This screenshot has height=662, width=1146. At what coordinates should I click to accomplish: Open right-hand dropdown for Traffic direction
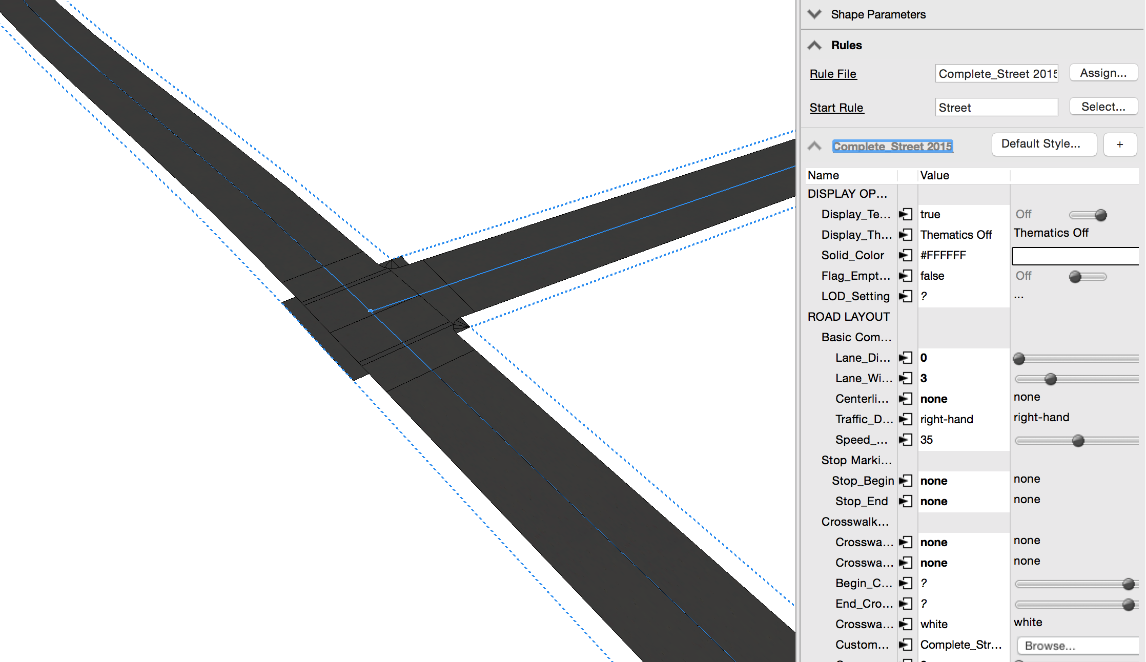tap(1041, 418)
